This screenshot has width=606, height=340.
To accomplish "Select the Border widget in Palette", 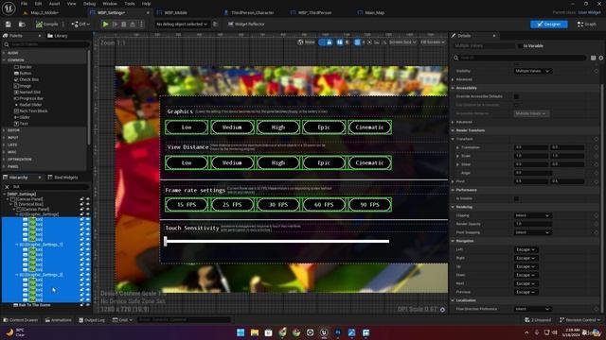I will (x=23, y=67).
